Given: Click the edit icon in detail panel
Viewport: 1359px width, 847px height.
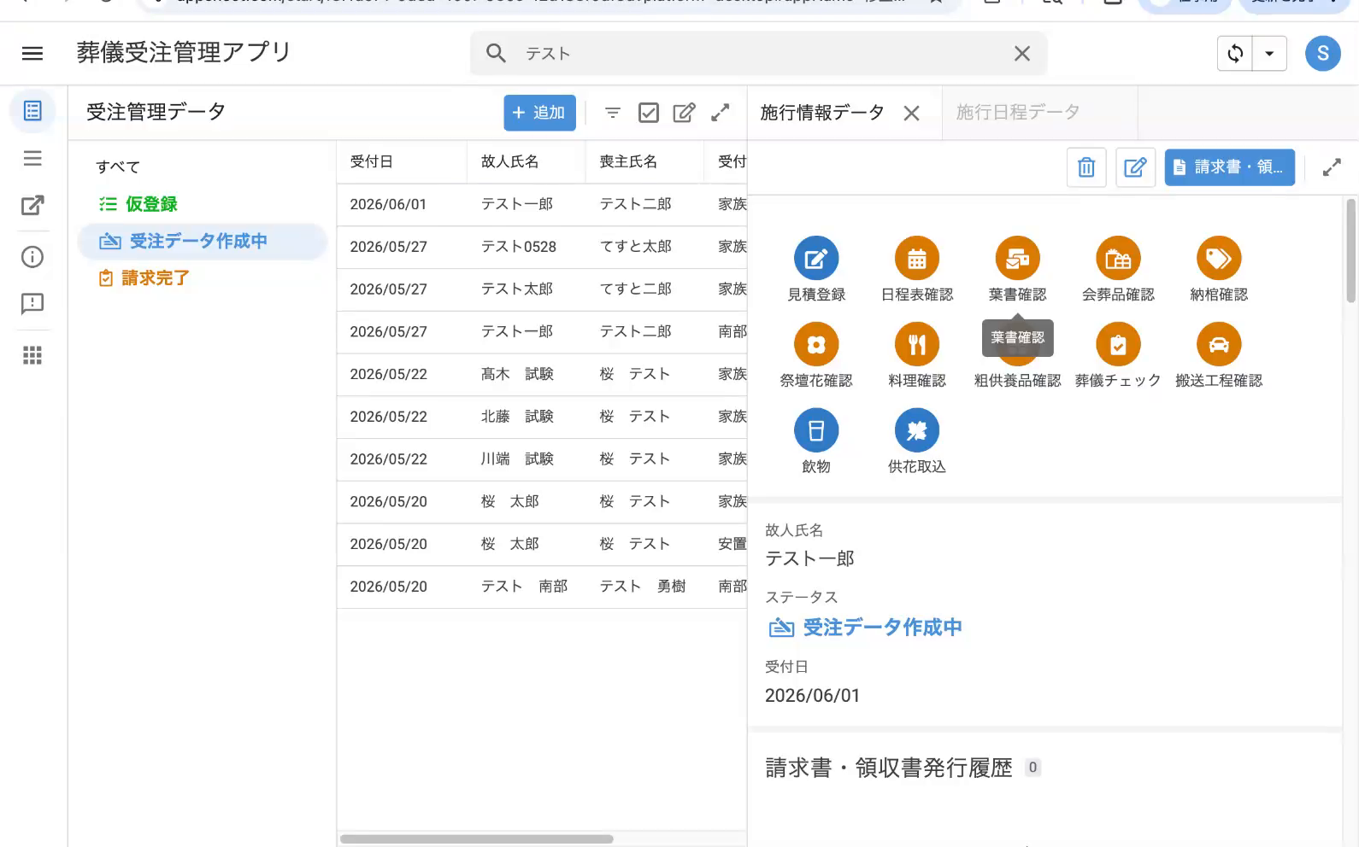Looking at the screenshot, I should point(1135,167).
